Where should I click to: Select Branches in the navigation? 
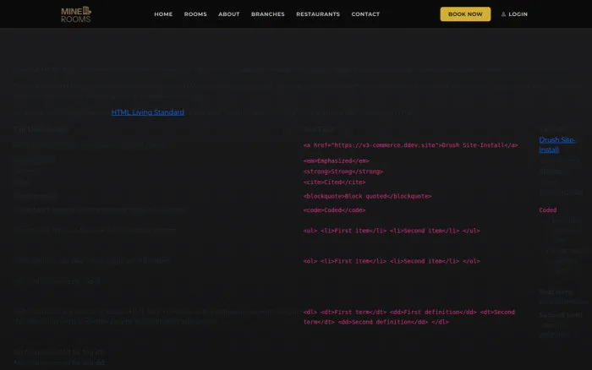pyautogui.click(x=268, y=14)
